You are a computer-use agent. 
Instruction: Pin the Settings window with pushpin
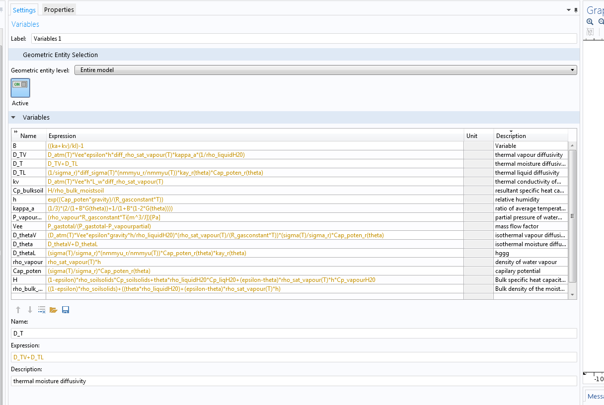point(576,10)
